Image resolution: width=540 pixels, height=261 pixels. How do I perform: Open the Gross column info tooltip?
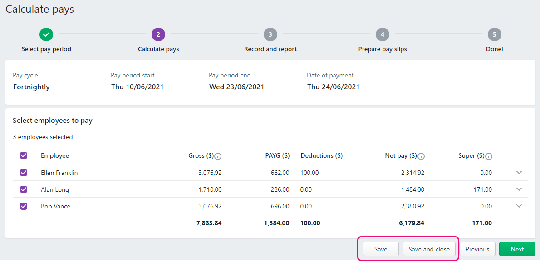pyautogui.click(x=217, y=156)
